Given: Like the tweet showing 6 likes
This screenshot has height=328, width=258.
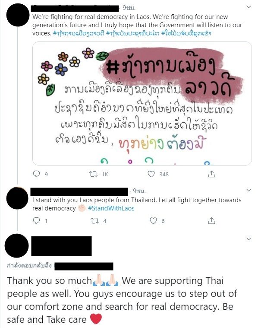Looking at the screenshot, I should pyautogui.click(x=153, y=220).
